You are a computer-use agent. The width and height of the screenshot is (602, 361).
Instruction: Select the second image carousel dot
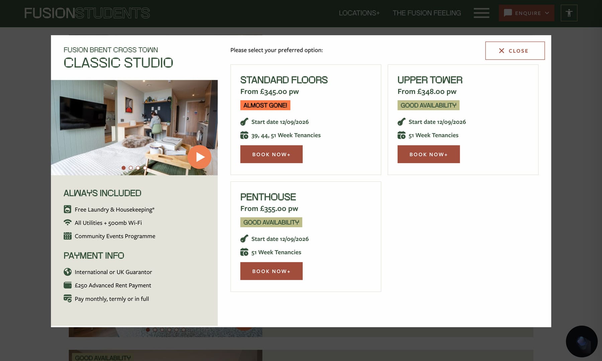[131, 168]
